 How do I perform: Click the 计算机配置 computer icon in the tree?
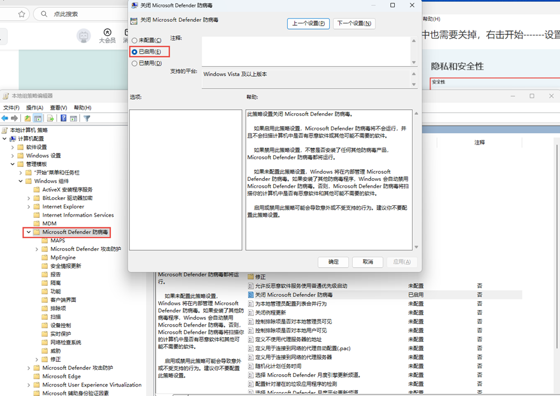pyautogui.click(x=13, y=138)
